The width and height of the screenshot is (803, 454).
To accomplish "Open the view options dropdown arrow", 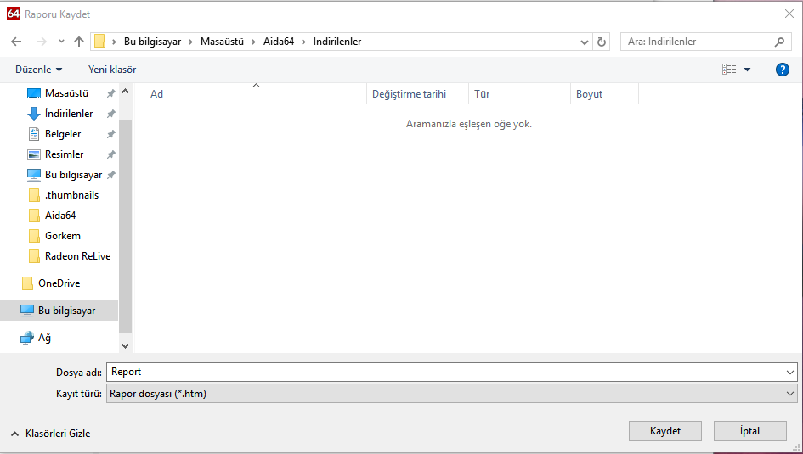I will tap(747, 70).
